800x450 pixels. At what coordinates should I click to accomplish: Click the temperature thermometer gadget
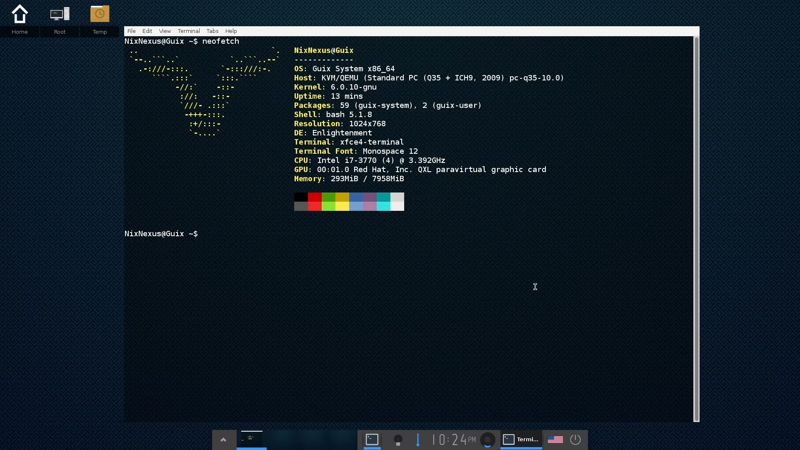tap(418, 440)
